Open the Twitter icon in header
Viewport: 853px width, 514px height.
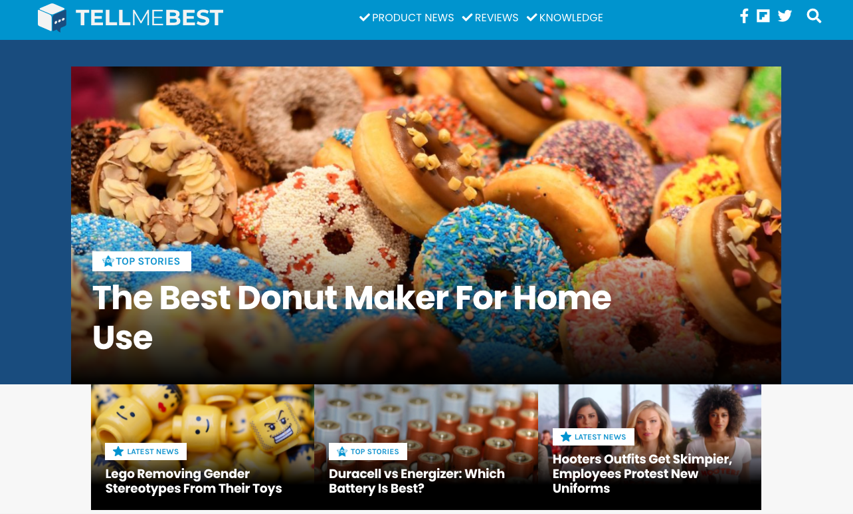click(785, 16)
